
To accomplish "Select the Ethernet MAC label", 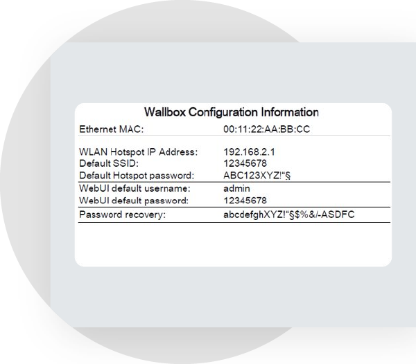I will (x=111, y=129).
